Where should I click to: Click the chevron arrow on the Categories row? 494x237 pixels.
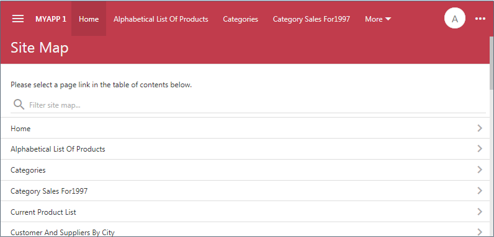(480, 170)
